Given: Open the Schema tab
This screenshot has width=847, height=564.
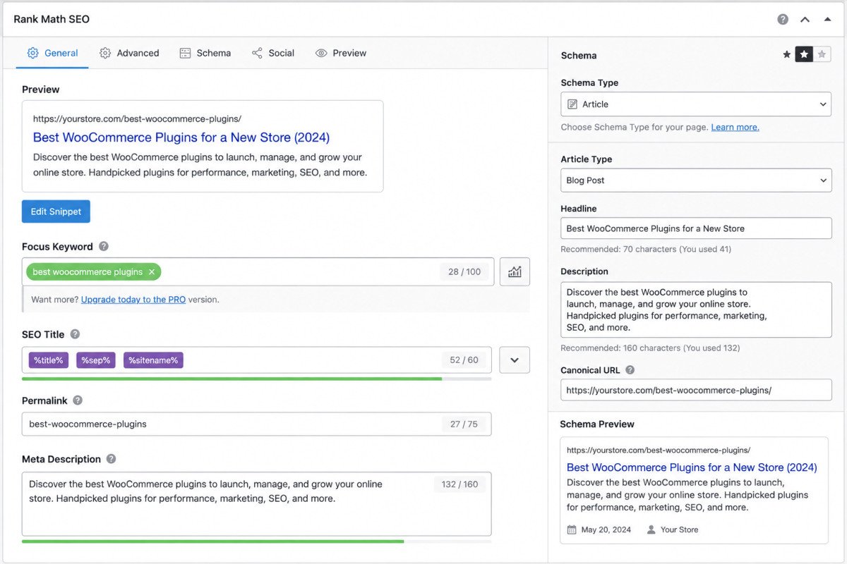Looking at the screenshot, I should click(x=205, y=53).
